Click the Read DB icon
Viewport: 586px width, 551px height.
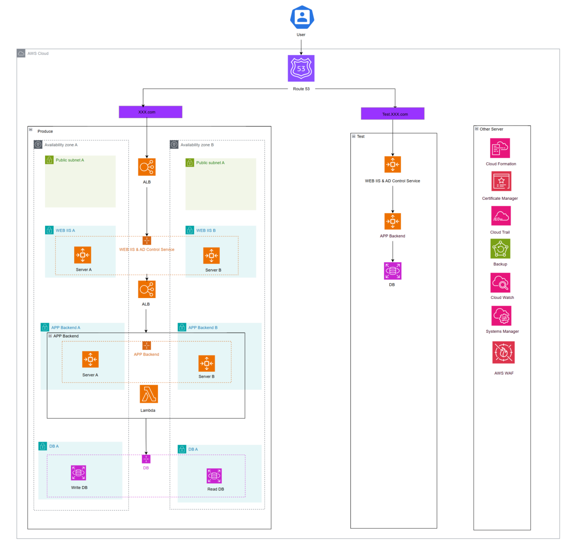tap(214, 475)
